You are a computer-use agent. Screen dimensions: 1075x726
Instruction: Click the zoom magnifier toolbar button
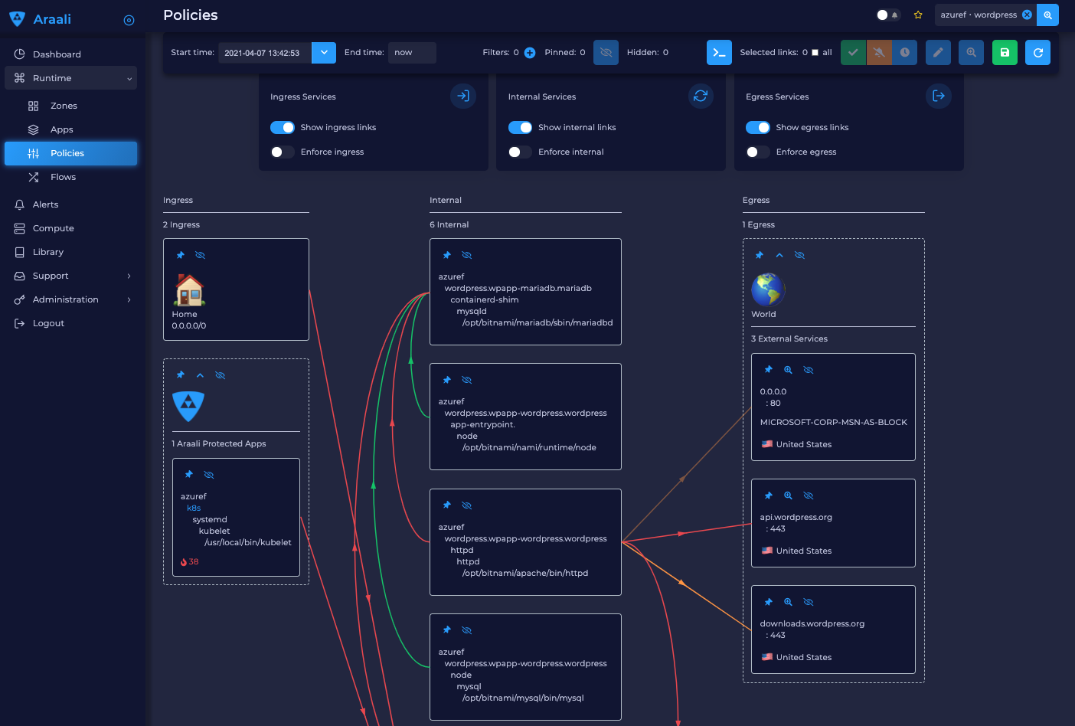pyautogui.click(x=971, y=53)
